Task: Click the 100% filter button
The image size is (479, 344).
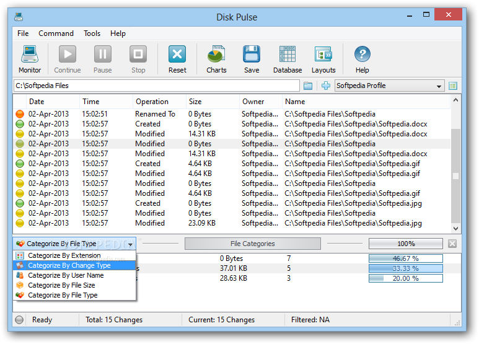Action: [x=406, y=244]
